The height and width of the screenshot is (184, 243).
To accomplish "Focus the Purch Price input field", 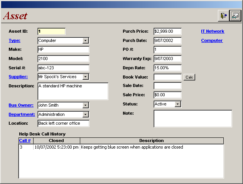I will [167, 31].
